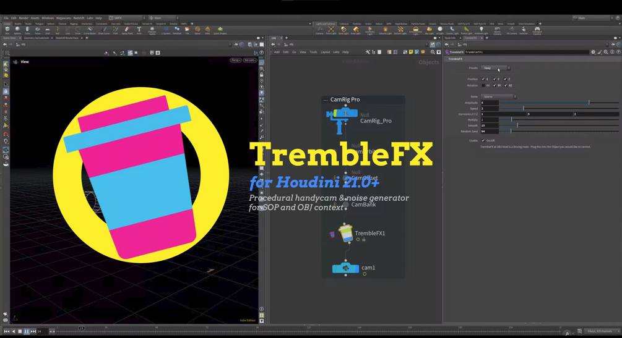This screenshot has width=622, height=338.
Task: Select the Font shelf tool
Action: point(139,30)
